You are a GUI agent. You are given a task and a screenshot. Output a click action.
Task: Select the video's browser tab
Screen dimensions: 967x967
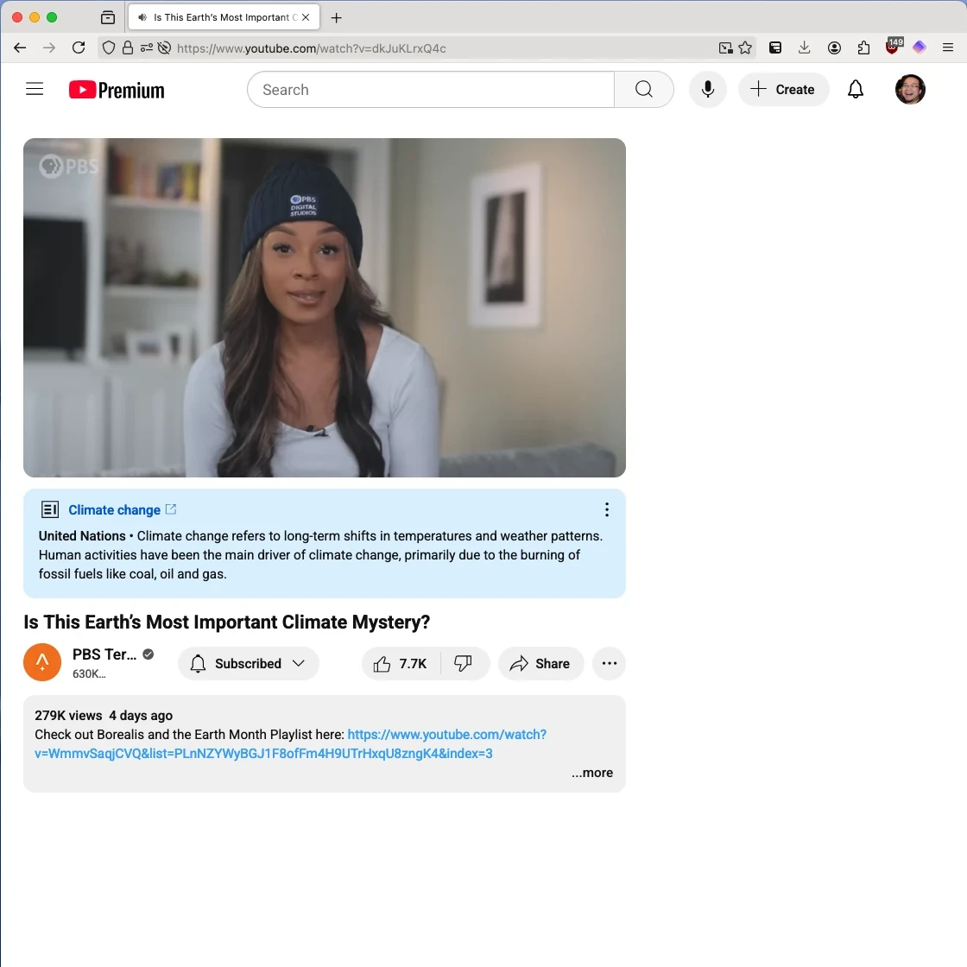click(221, 17)
